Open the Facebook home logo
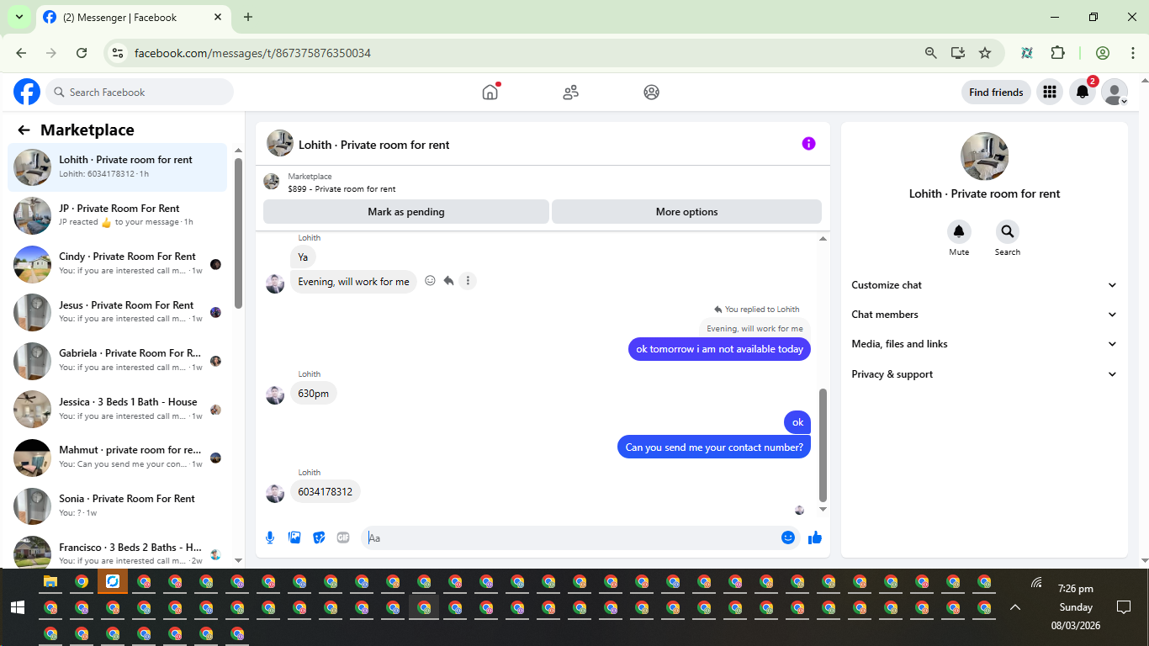 click(27, 92)
